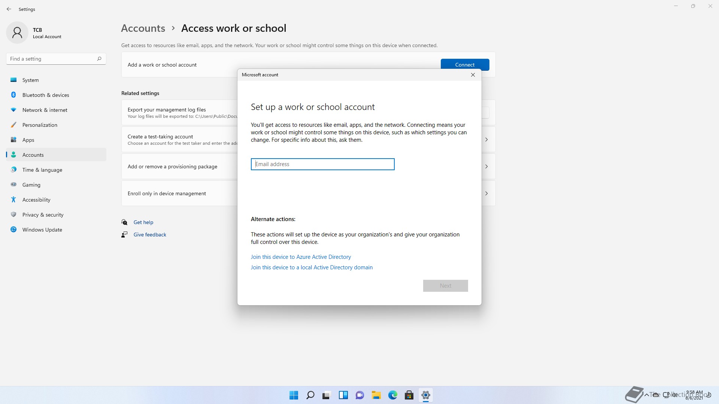Expand Add or remove provisioning package chevron
719x404 pixels.
[486, 166]
